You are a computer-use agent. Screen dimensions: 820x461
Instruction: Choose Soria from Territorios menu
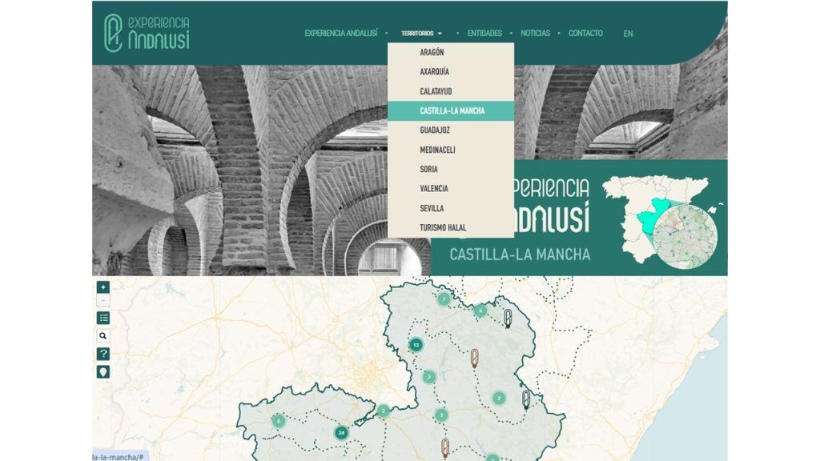451,169
